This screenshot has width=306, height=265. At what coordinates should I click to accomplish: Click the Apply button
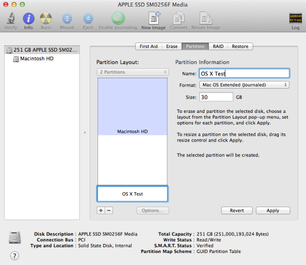click(x=273, y=210)
